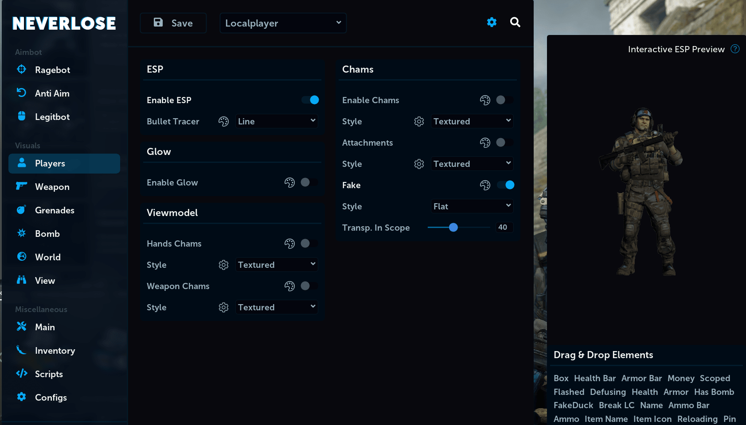Disable the Fake chams toggle
746x425 pixels.
506,185
